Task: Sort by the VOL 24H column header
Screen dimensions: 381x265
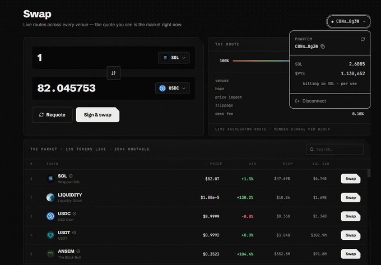Action: [320, 164]
